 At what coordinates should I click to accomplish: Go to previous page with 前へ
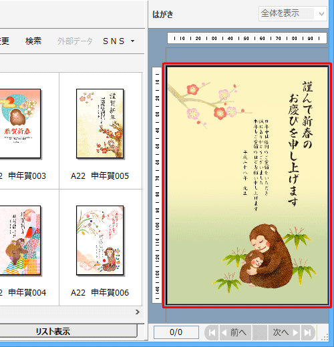[235, 332]
